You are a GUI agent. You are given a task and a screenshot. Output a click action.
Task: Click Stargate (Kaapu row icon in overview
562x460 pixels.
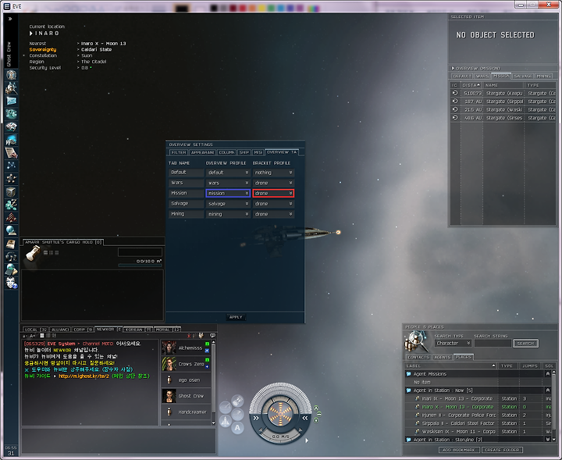point(455,93)
